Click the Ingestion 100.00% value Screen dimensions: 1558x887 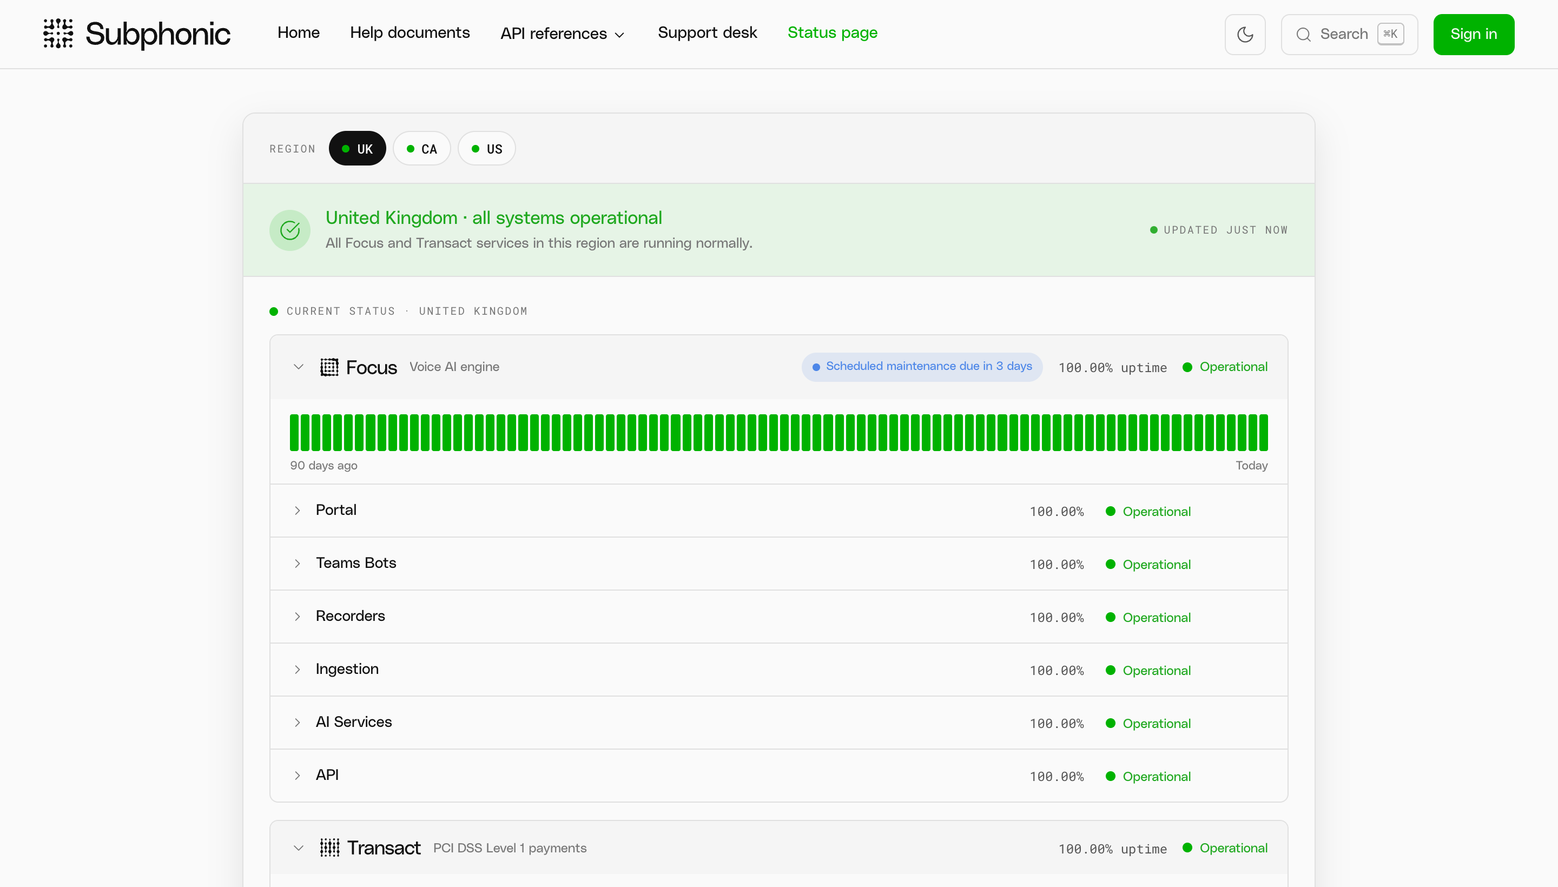(x=1057, y=671)
